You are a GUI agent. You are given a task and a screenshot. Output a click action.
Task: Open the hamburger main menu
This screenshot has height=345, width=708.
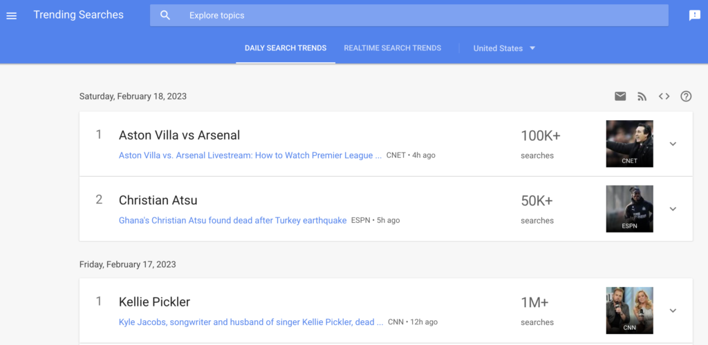11,16
